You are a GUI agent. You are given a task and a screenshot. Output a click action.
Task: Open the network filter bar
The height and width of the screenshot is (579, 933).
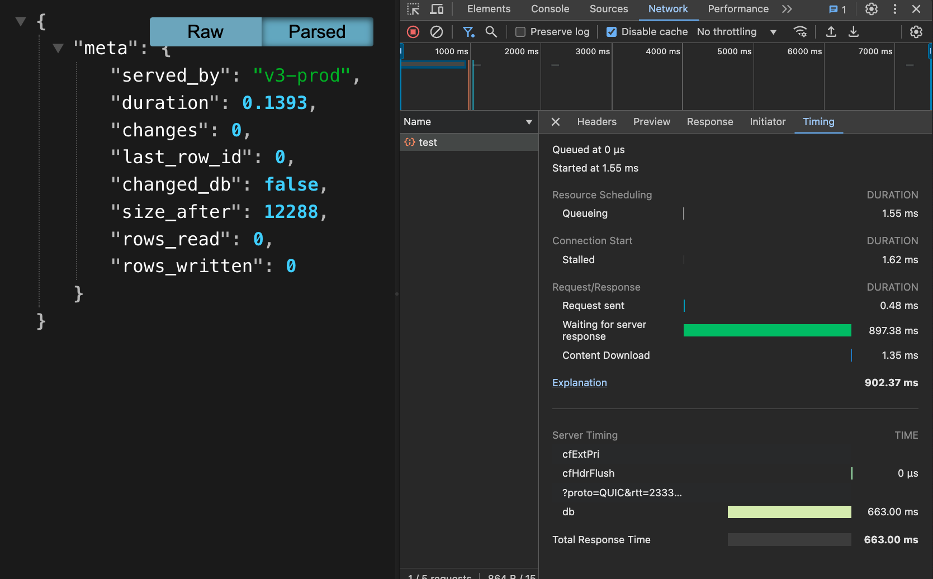468,32
